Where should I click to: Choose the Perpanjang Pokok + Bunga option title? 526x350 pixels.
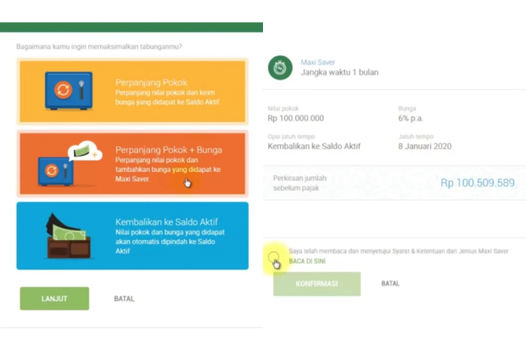[169, 150]
